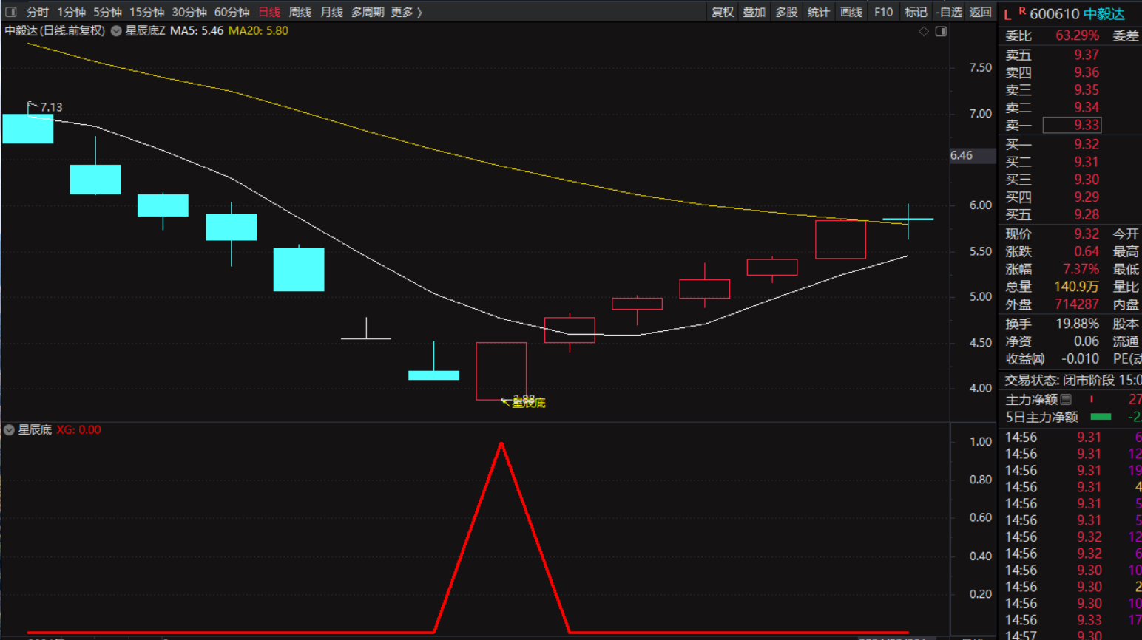This screenshot has width=1142, height=640.
Task: Click the 星辰底 signal arrow on chart
Action: point(505,401)
